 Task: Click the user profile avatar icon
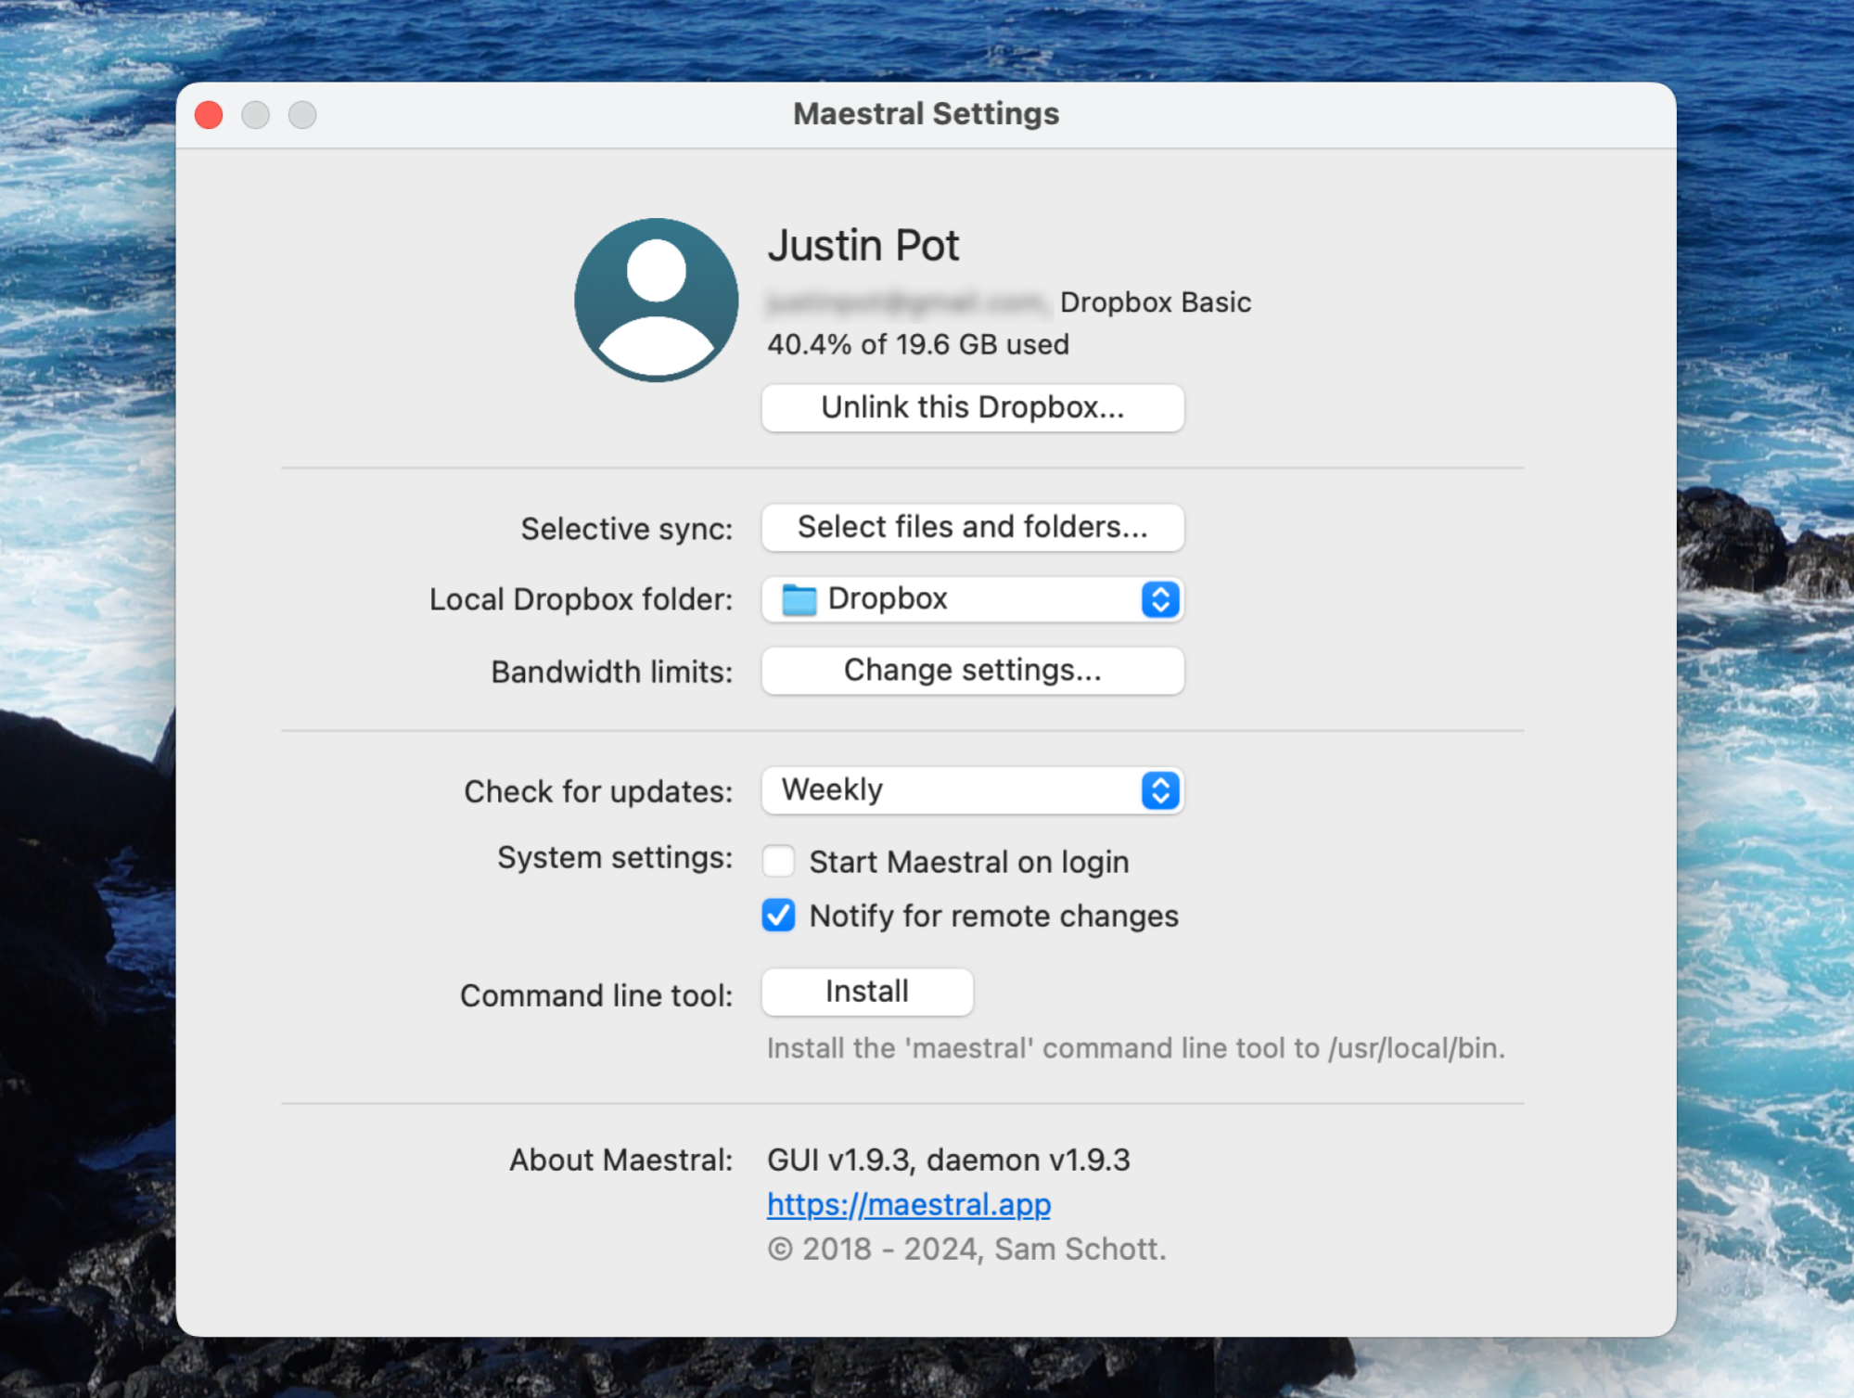(656, 300)
